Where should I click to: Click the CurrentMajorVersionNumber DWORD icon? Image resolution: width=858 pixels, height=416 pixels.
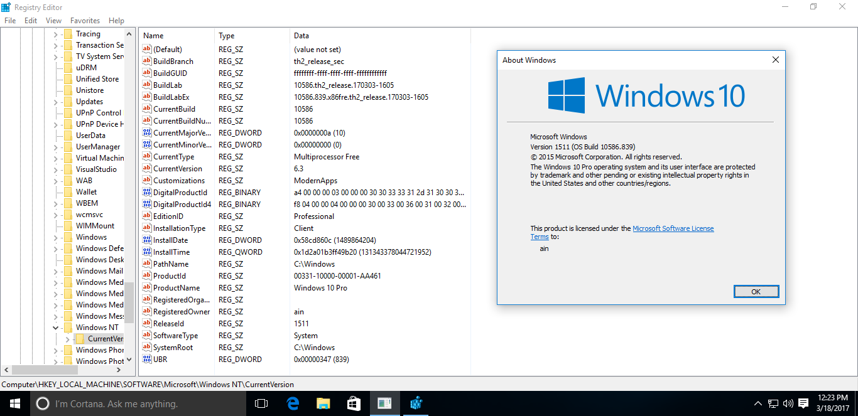[147, 133]
